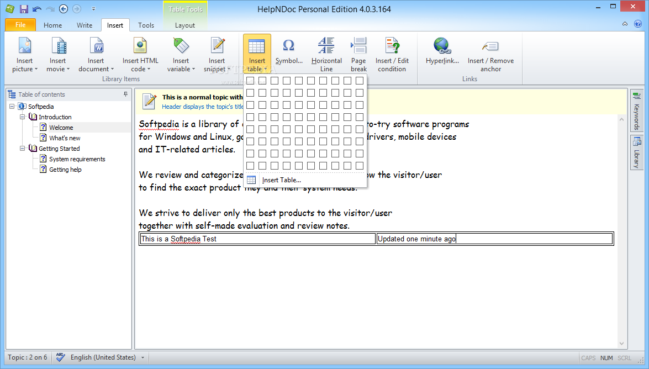
Task: Open the Symbol omega icon
Action: (288, 45)
